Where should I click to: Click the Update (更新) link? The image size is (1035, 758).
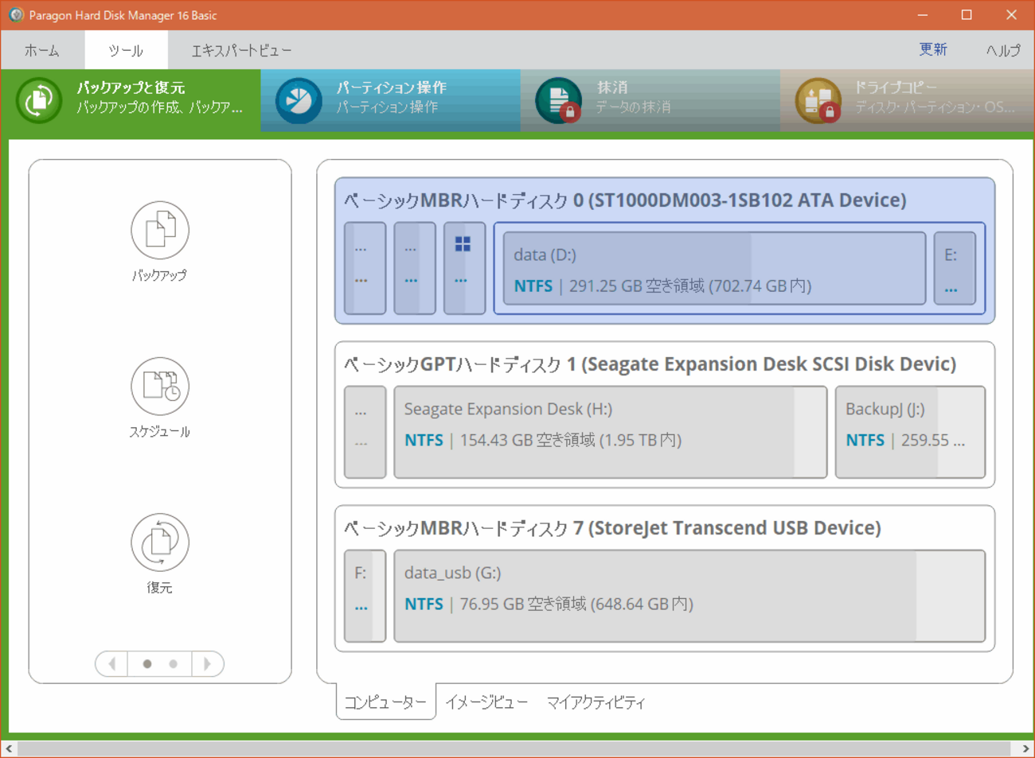click(x=932, y=49)
